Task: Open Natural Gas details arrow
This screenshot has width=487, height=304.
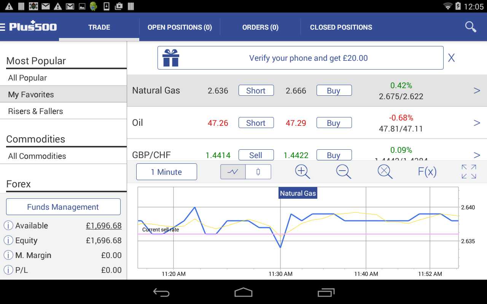Action: [477, 90]
